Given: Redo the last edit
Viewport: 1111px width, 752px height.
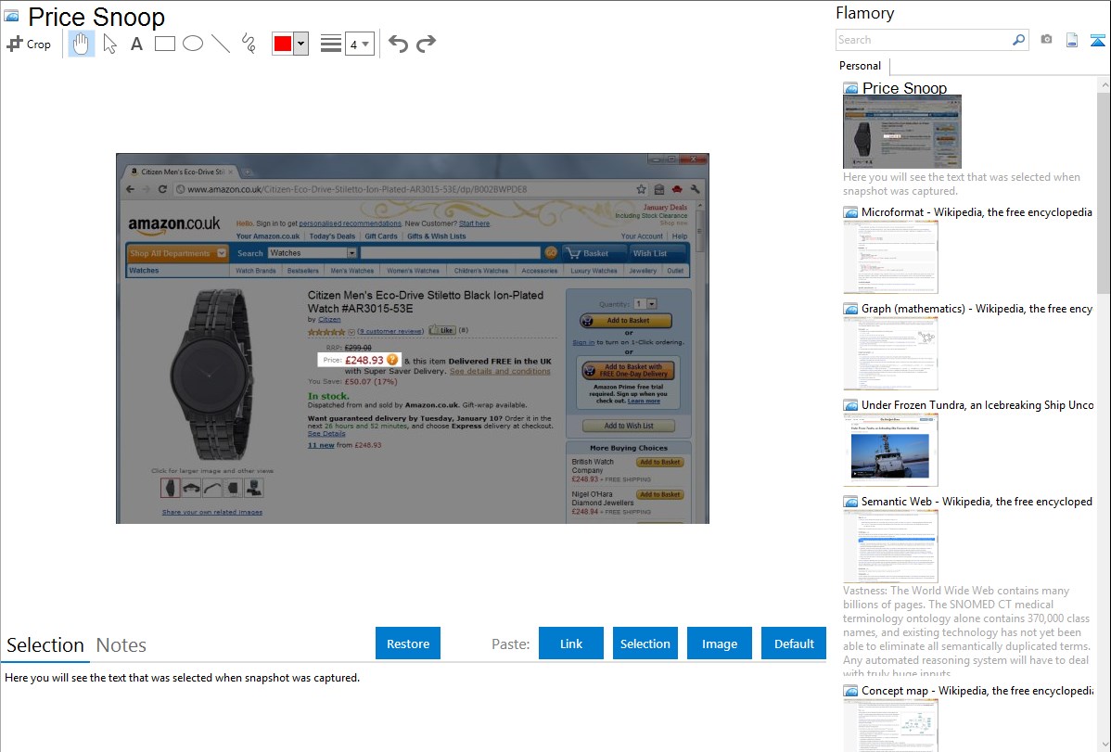Looking at the screenshot, I should pos(426,44).
